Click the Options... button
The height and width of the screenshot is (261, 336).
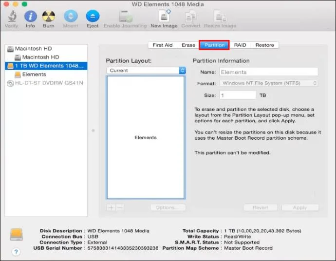[168, 207]
